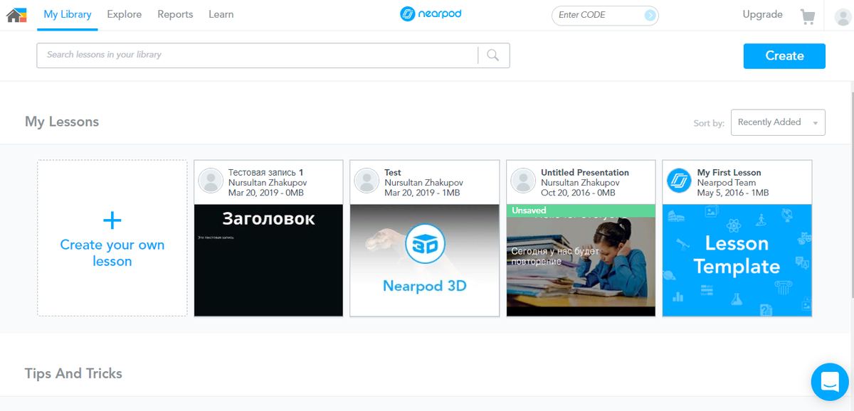Open the Learn tab
Screen dimensions: 854x411
221,14
